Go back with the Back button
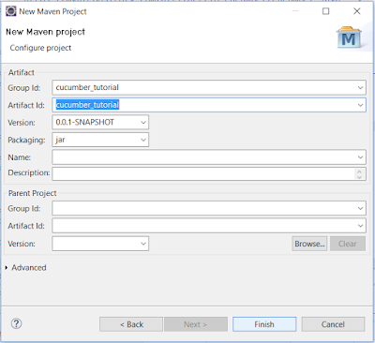The height and width of the screenshot is (343, 375). pyautogui.click(x=131, y=324)
